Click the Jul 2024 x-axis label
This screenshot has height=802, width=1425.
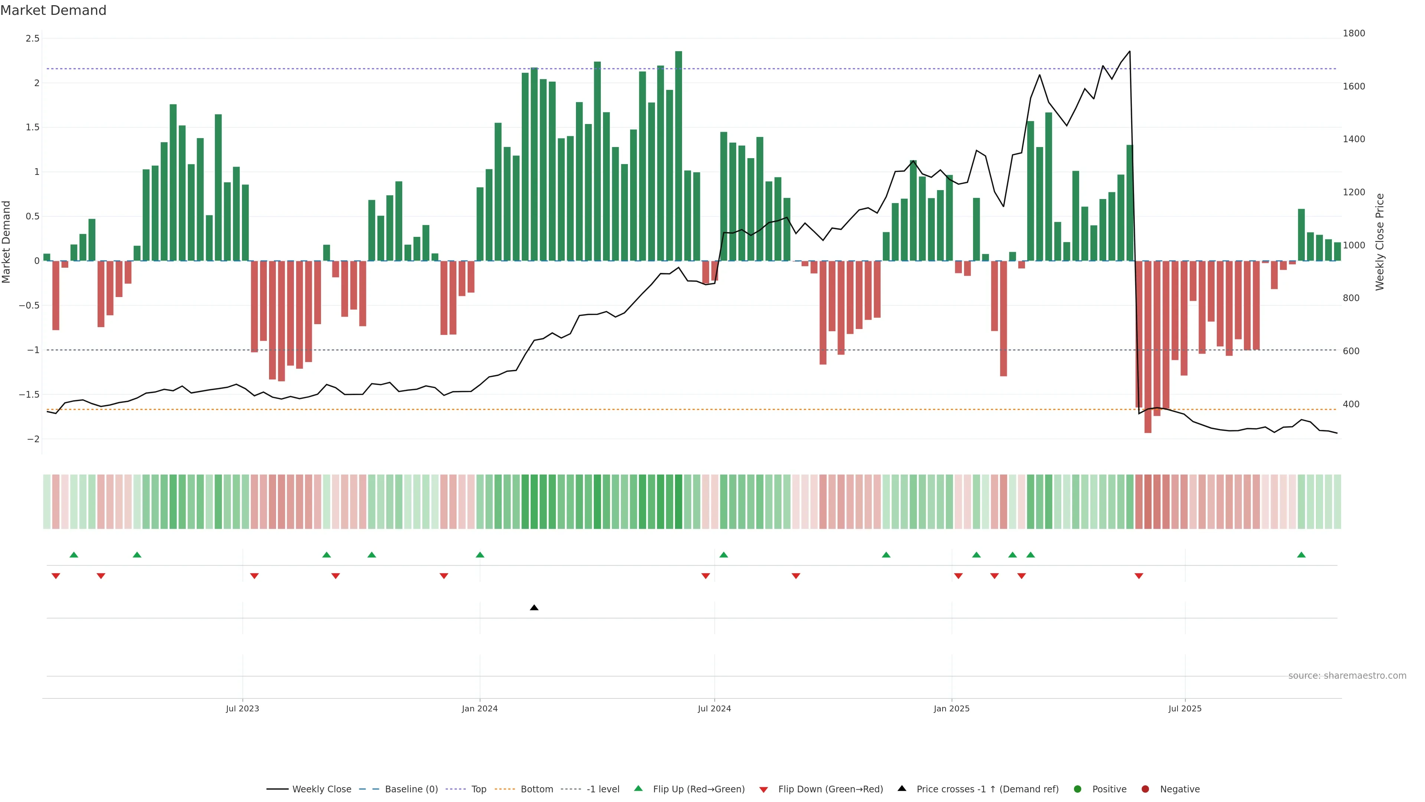714,708
